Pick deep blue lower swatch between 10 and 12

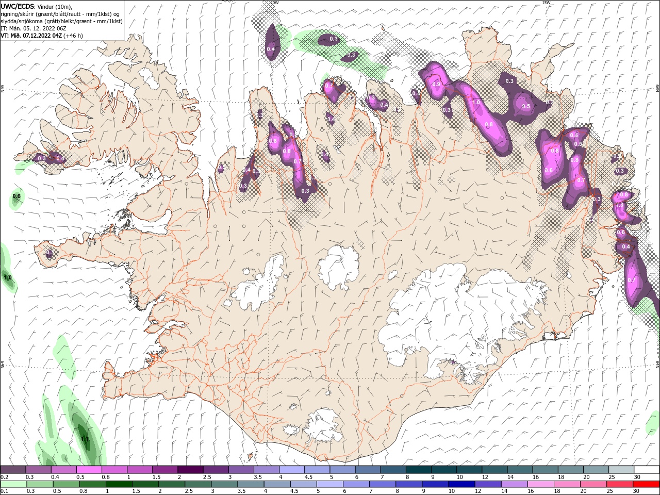(x=461, y=484)
